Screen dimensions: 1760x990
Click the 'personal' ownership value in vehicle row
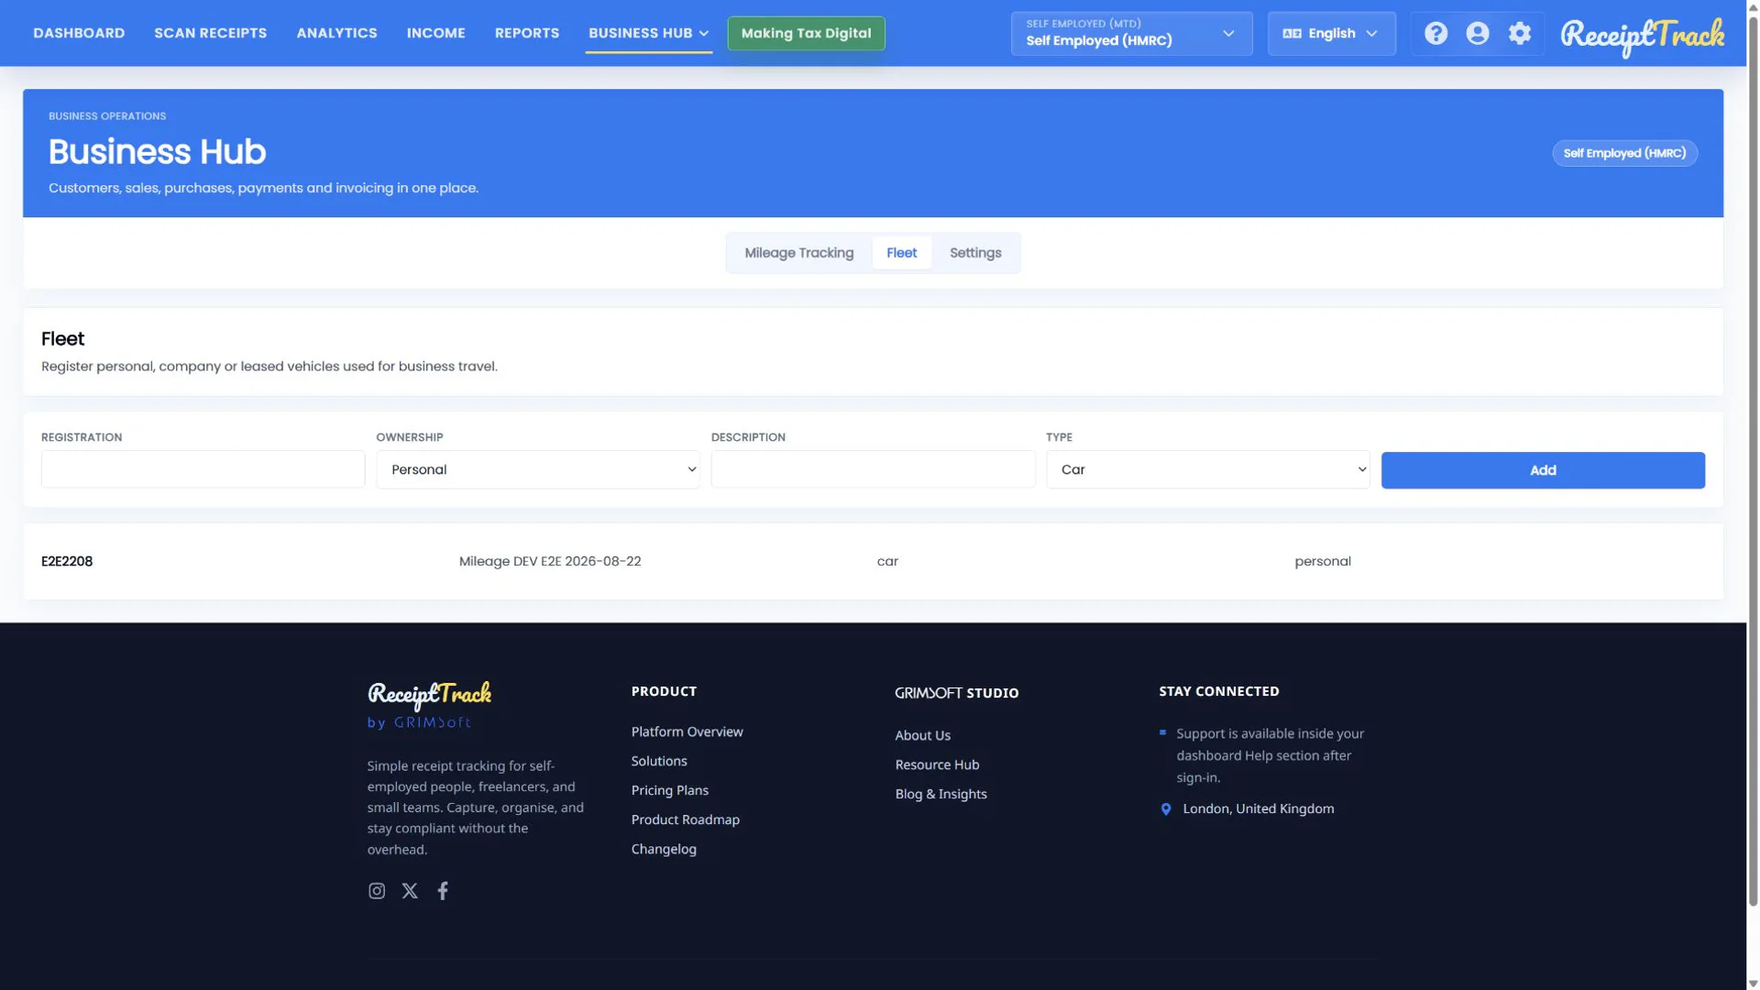point(1322,561)
